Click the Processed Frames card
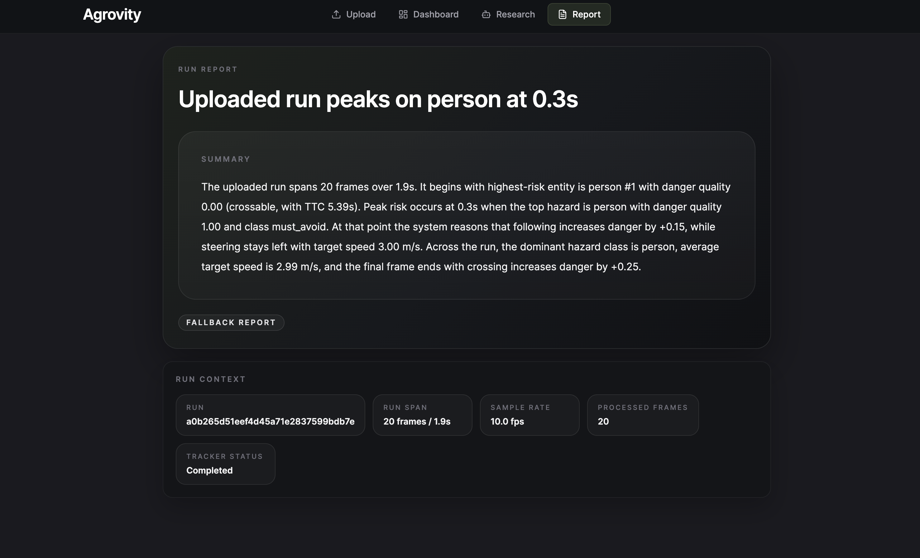Screen dimensions: 920x558 (x=642, y=415)
